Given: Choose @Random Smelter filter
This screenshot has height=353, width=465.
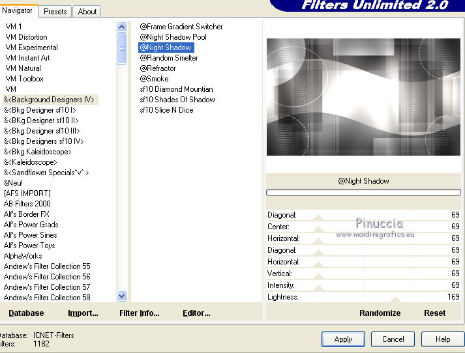Looking at the screenshot, I should click(x=169, y=58).
